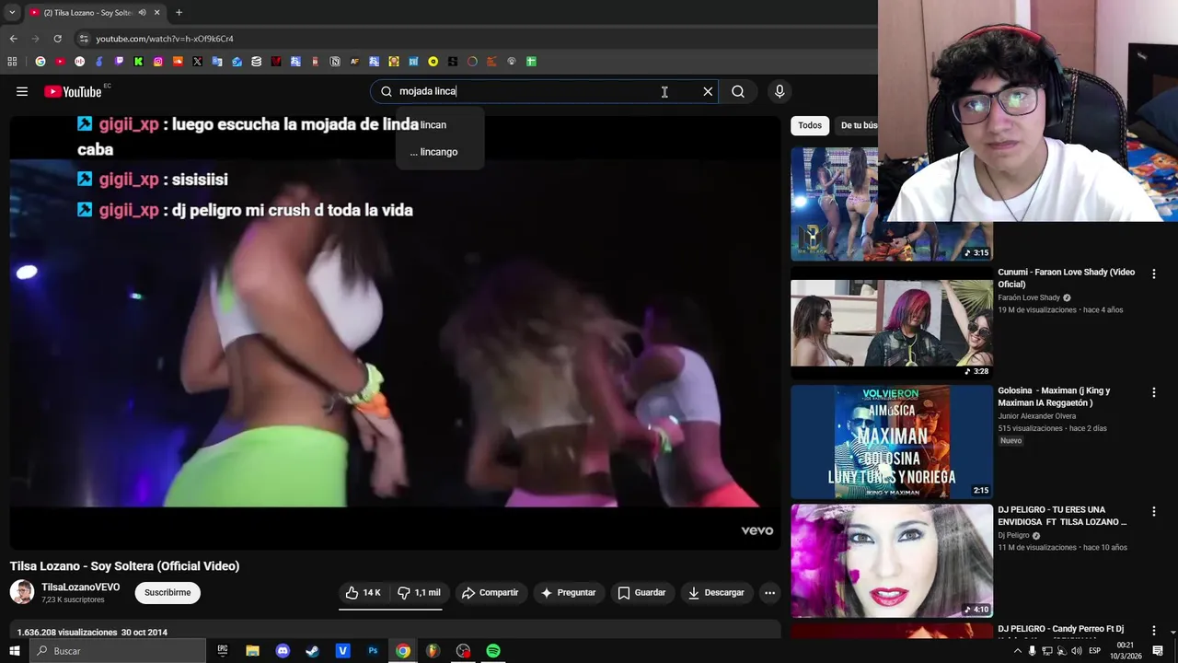Open the Preguntar AI button
This screenshot has width=1178, height=663.
pos(568,592)
